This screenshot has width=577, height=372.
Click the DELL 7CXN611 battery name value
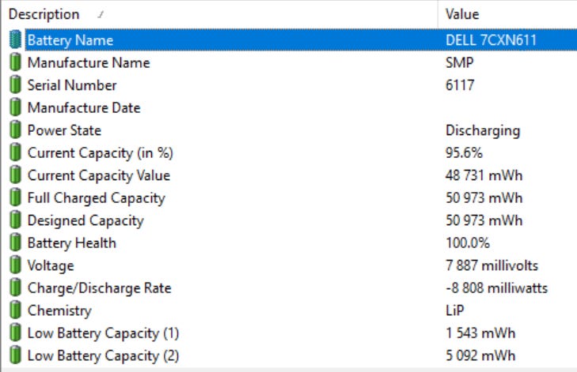tap(492, 40)
